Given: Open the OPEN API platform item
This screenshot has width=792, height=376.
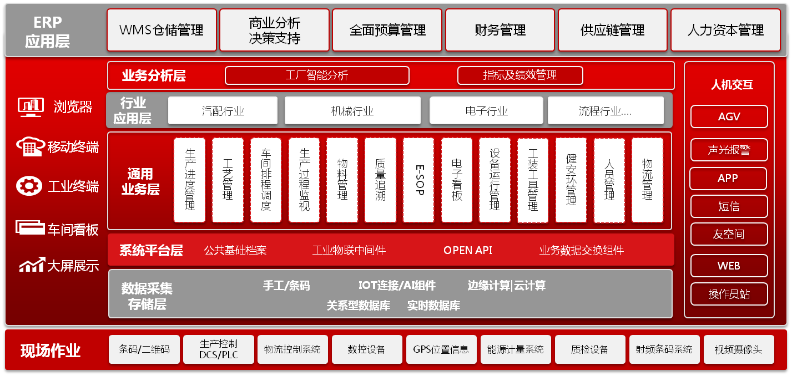Looking at the screenshot, I should point(468,250).
